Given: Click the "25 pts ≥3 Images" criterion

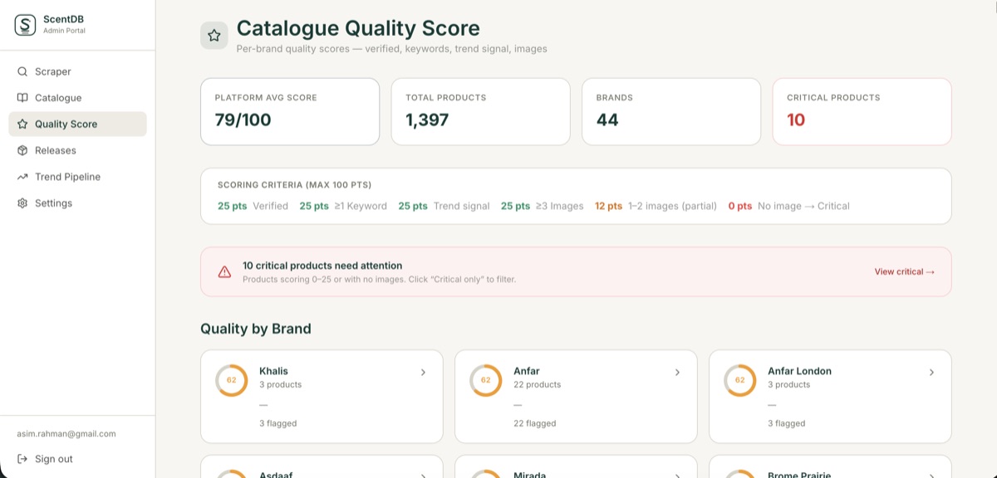Looking at the screenshot, I should pos(543,206).
